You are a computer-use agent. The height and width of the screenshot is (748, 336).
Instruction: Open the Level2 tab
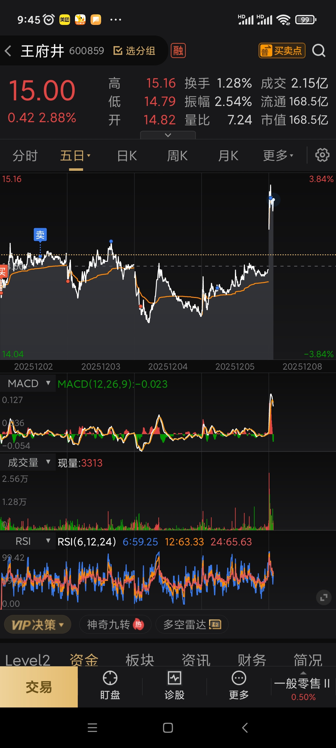tap(28, 660)
